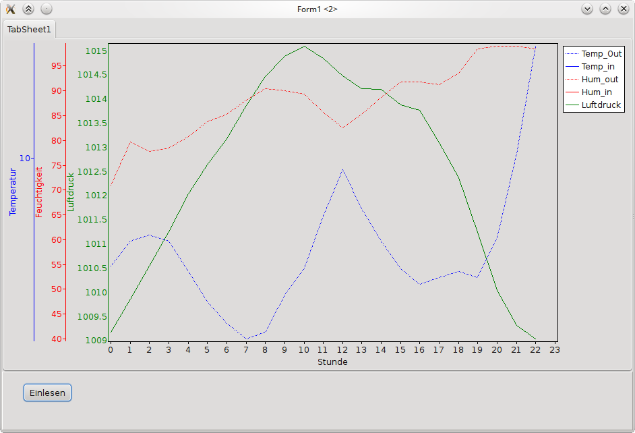Click the red Hum_in legend line

click(x=572, y=92)
